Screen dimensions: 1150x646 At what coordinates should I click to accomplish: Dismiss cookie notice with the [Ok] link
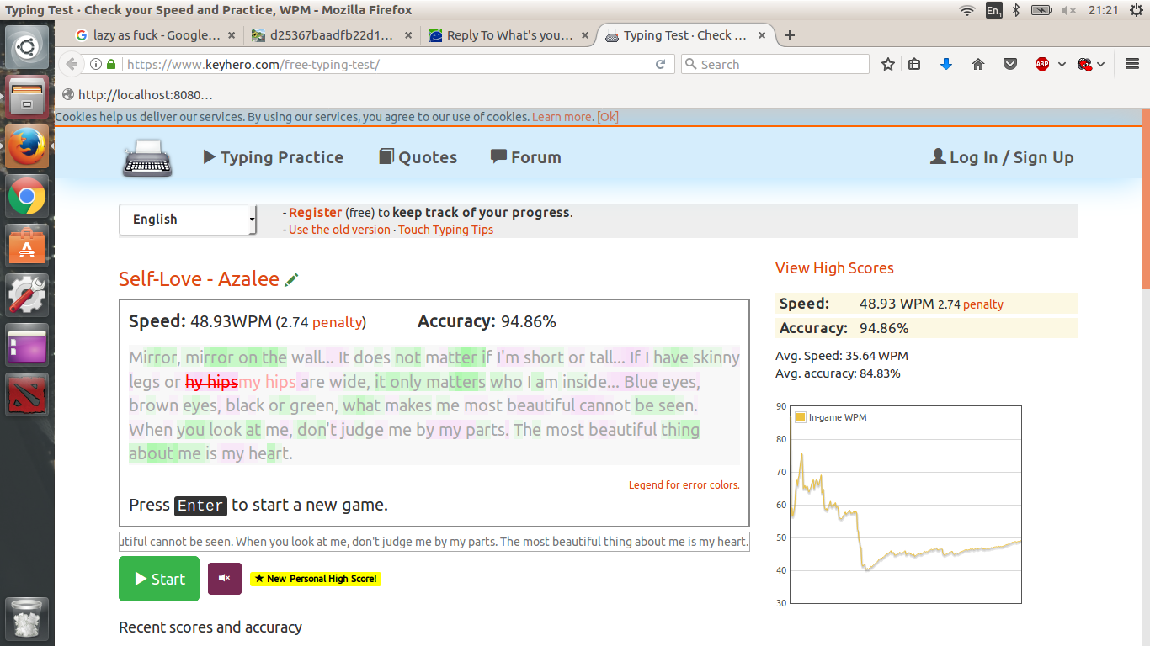[608, 117]
